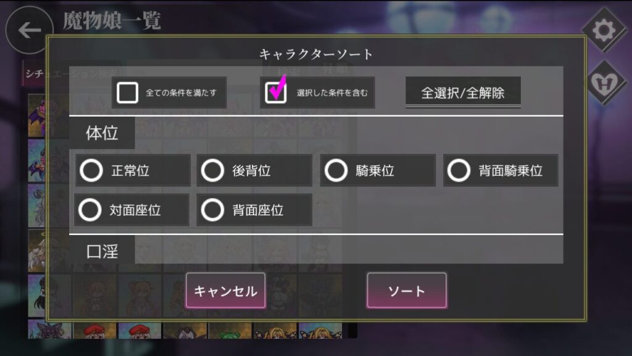The height and width of the screenshot is (356, 632).
Task: Click the heart H diamond icon
Action: point(604,83)
